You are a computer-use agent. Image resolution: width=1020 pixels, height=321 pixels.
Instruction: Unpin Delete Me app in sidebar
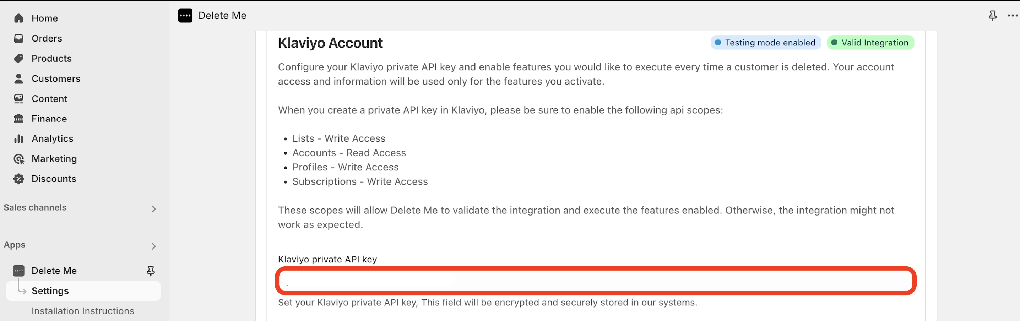151,271
